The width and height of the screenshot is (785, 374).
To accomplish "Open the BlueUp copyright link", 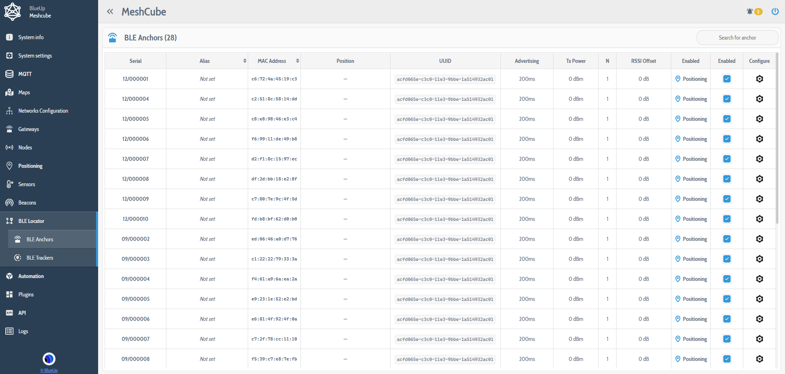I will click(x=49, y=370).
